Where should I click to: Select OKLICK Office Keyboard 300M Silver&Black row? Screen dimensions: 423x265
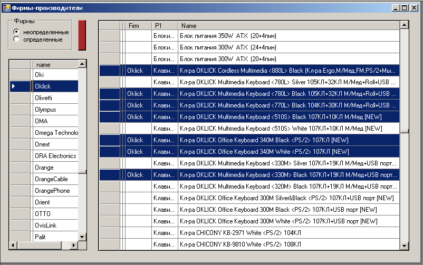249,198
